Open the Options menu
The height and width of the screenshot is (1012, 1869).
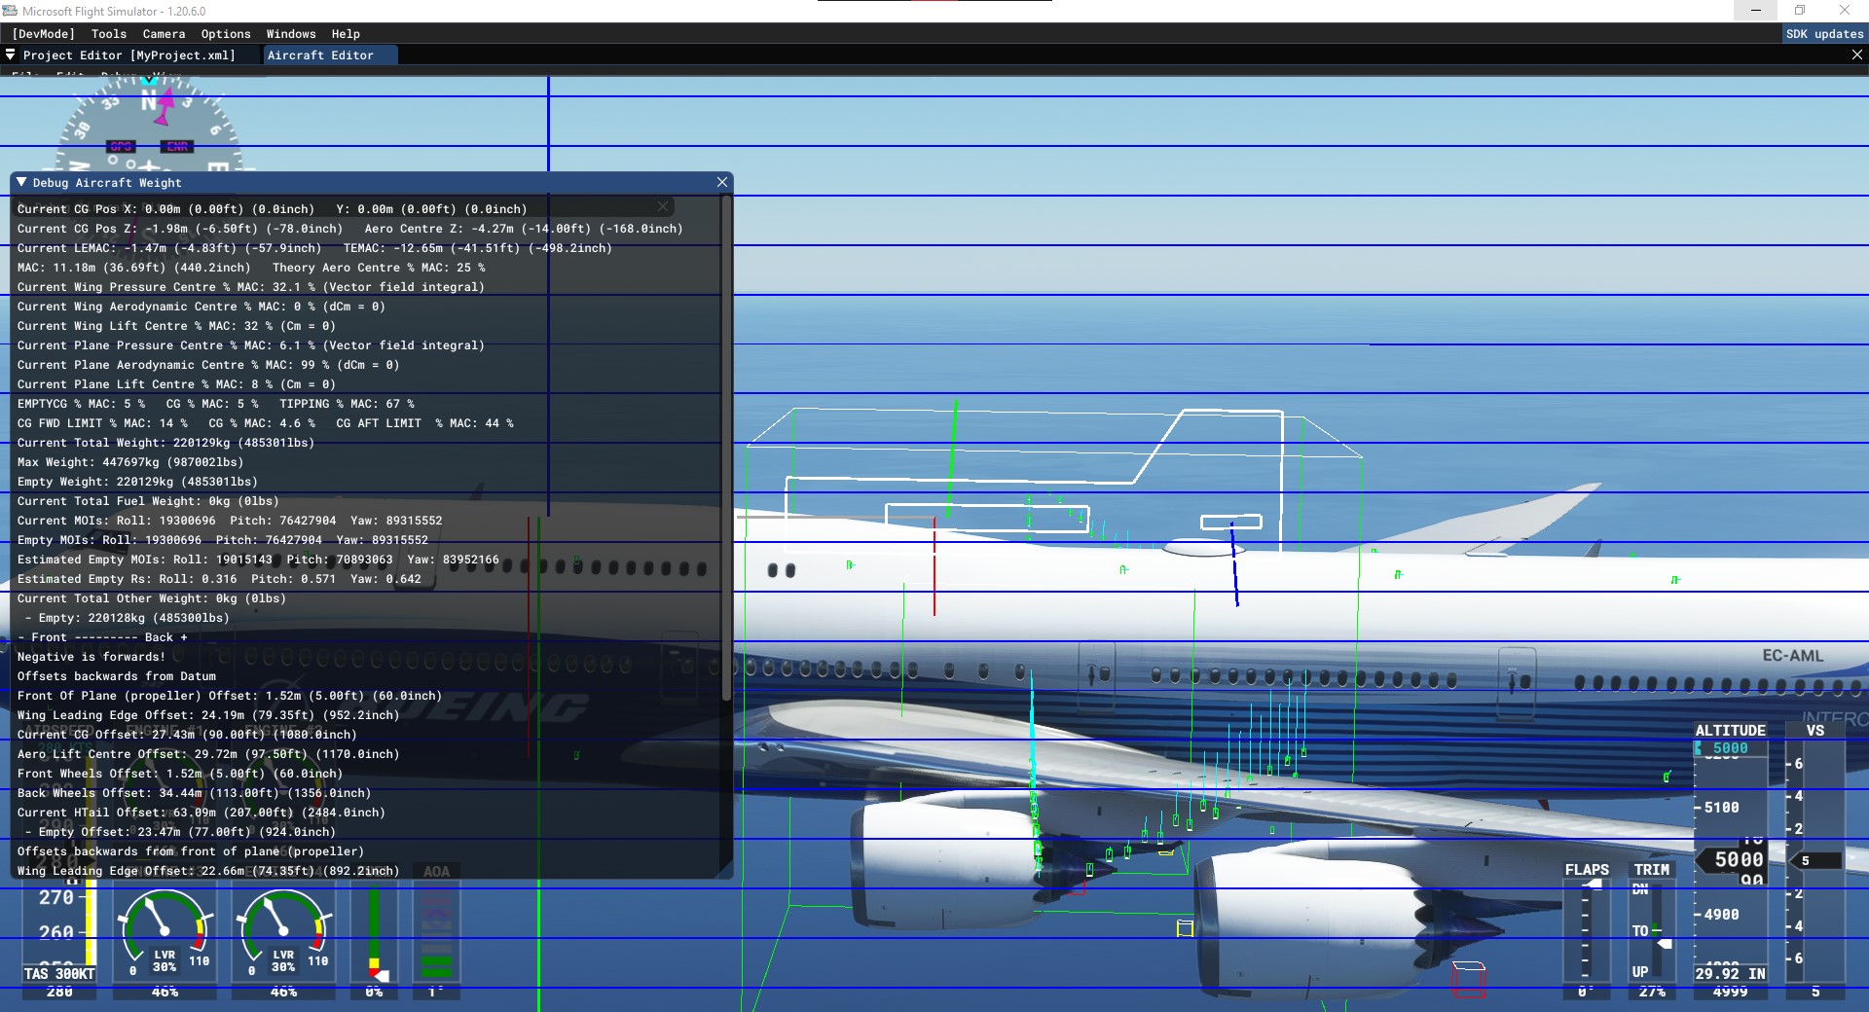226,34
